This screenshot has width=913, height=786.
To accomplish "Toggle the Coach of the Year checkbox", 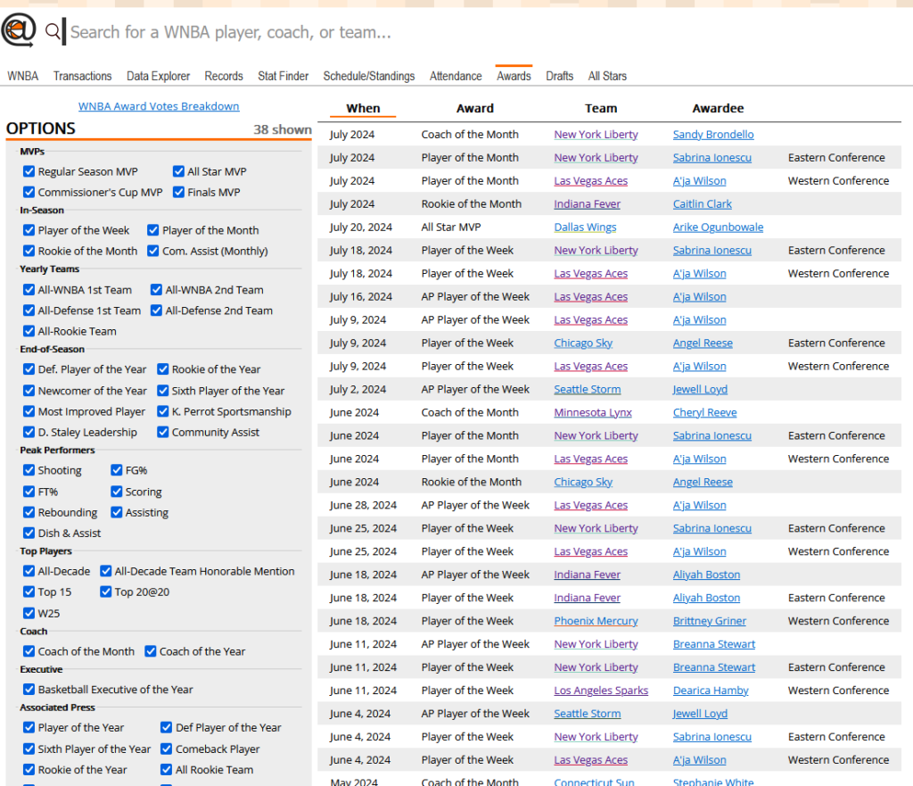I will pyautogui.click(x=151, y=651).
